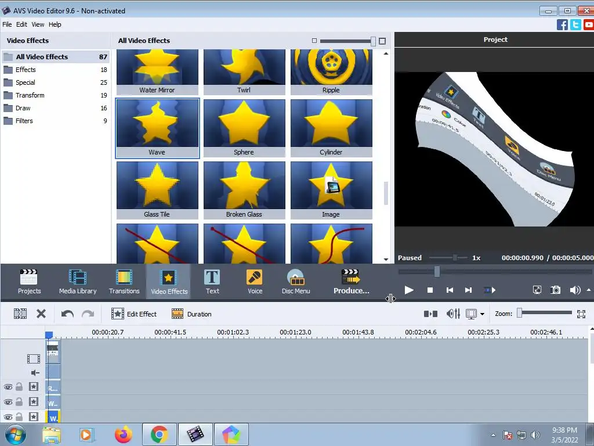594x446 pixels.
Task: Go to next frame
Action: click(x=468, y=290)
